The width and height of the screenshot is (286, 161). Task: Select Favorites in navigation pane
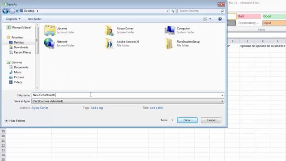pyautogui.click(x=15, y=37)
